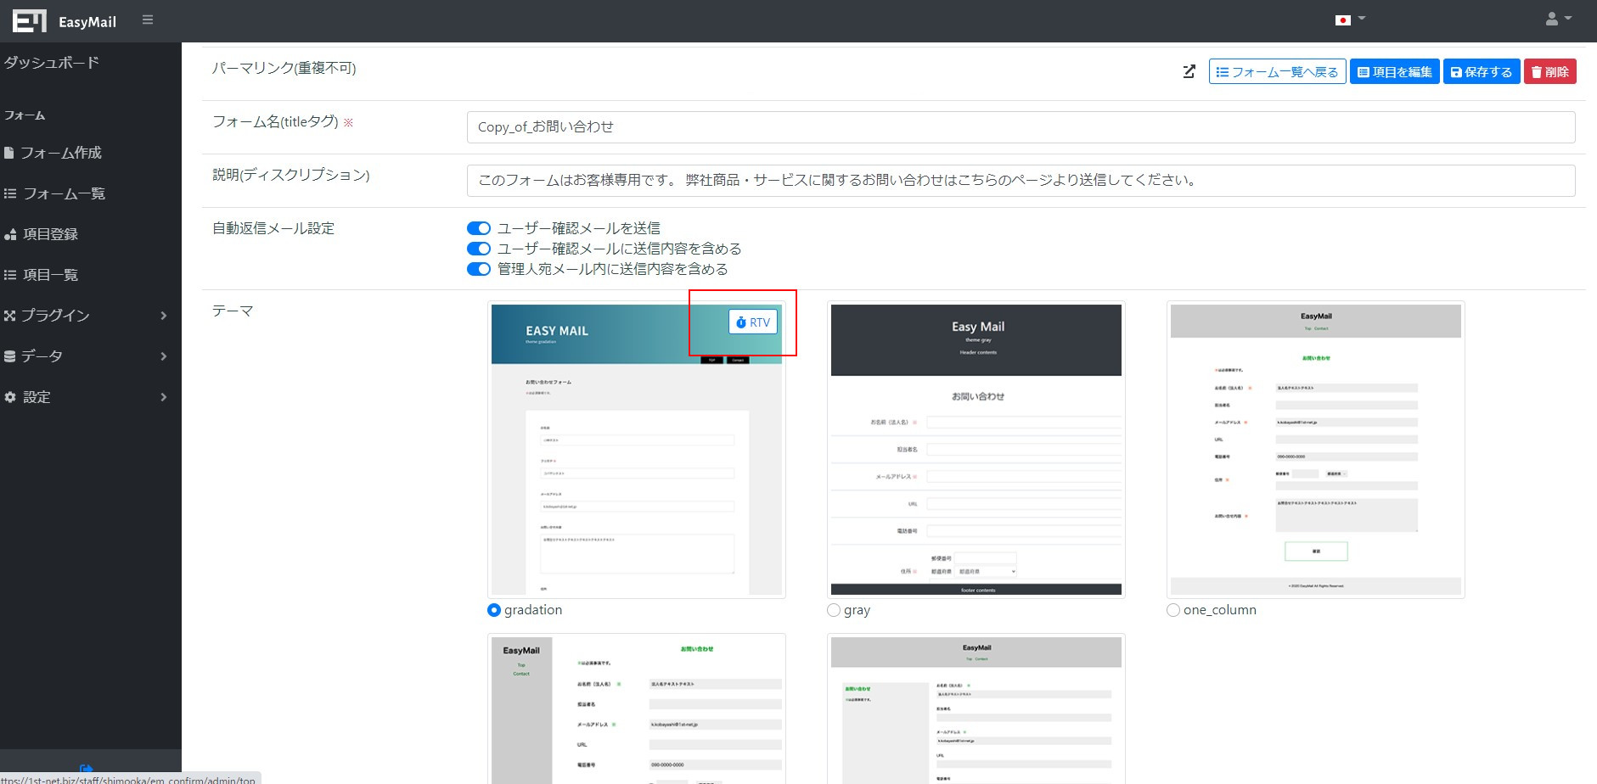Open フォーム作成 in the sidebar
The height and width of the screenshot is (784, 1597).
(61, 153)
